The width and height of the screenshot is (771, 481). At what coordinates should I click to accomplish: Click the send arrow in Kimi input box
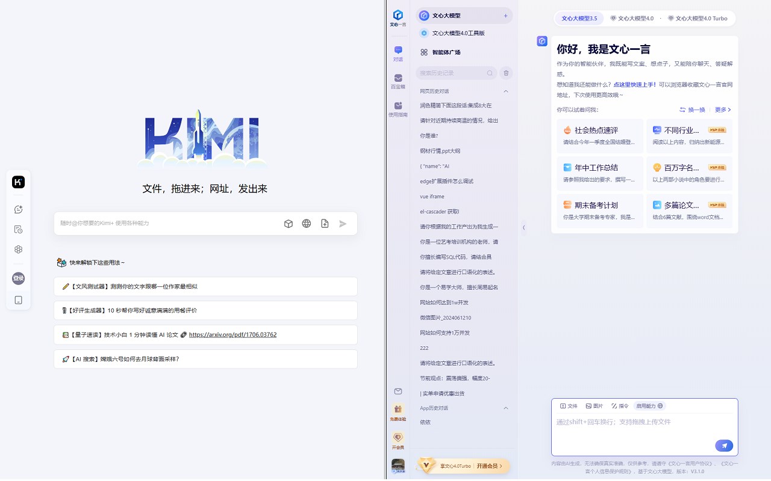tap(343, 224)
